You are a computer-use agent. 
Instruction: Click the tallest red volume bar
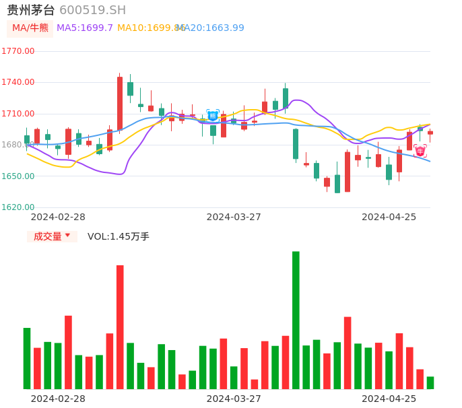coord(120,327)
